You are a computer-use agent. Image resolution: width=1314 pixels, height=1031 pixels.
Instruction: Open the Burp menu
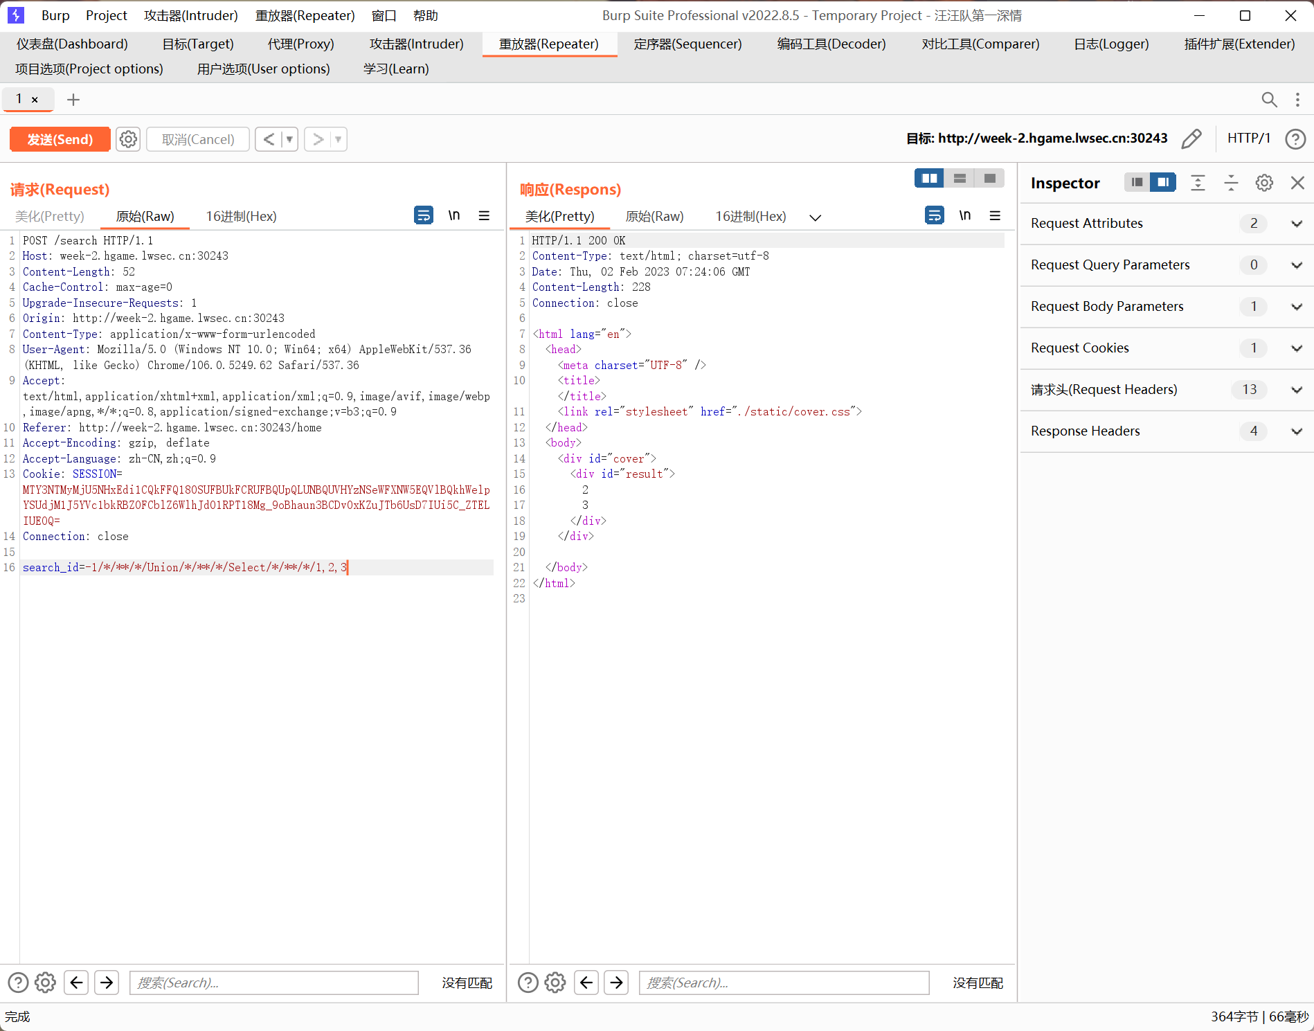click(55, 15)
